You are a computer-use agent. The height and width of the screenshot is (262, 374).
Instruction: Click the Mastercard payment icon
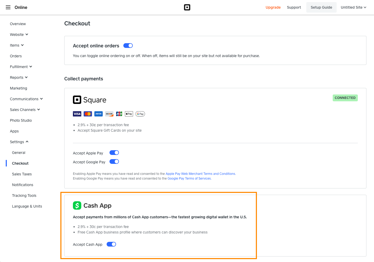(x=88, y=114)
